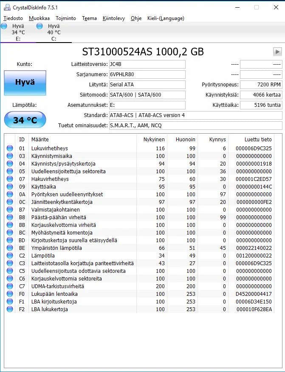This screenshot has width=285, height=372.
Task: Click status orb for UDMA-tarkistusvirheitä row
Action: coord(10,286)
